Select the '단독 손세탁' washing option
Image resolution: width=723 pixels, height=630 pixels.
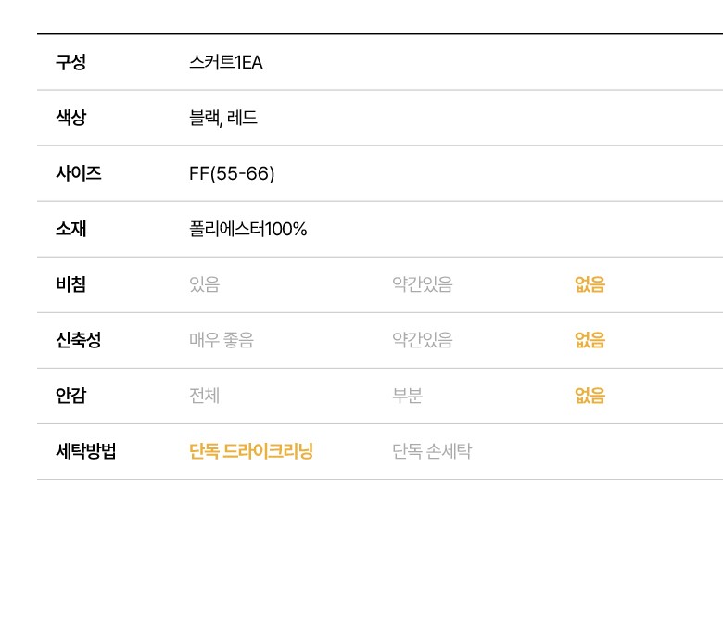click(432, 451)
